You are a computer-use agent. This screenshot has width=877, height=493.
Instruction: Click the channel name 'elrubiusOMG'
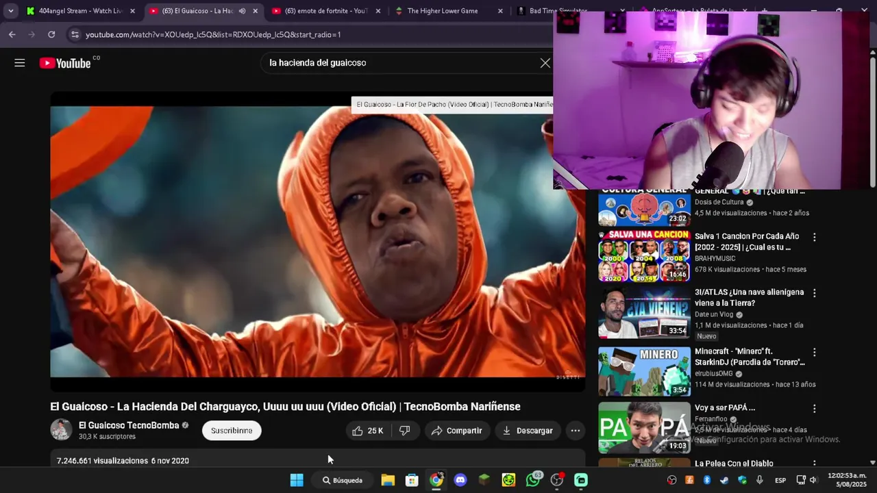[714, 374]
